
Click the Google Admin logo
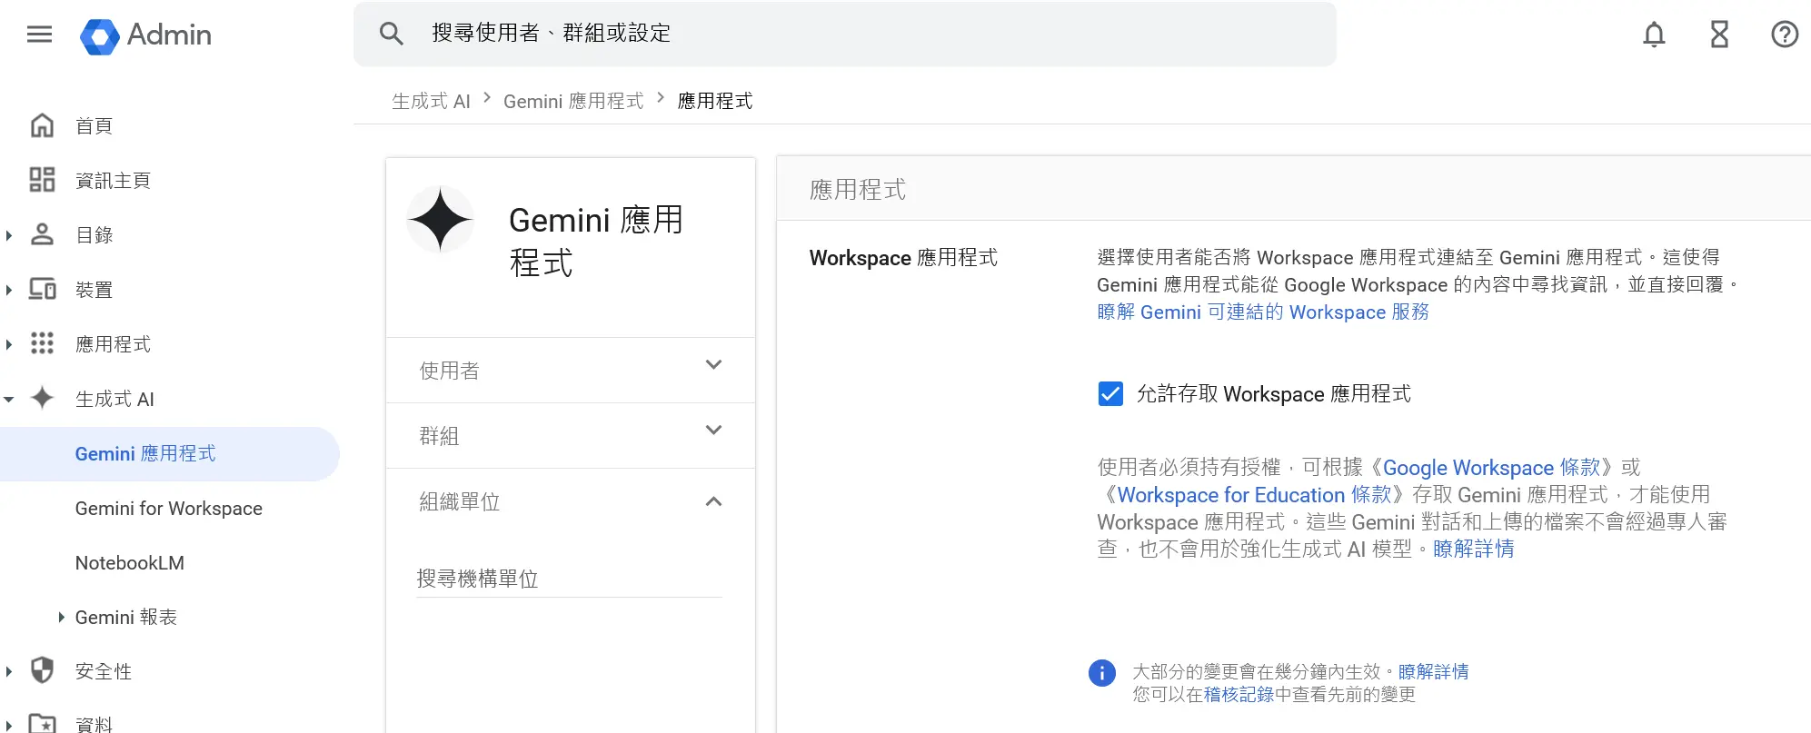tap(145, 35)
